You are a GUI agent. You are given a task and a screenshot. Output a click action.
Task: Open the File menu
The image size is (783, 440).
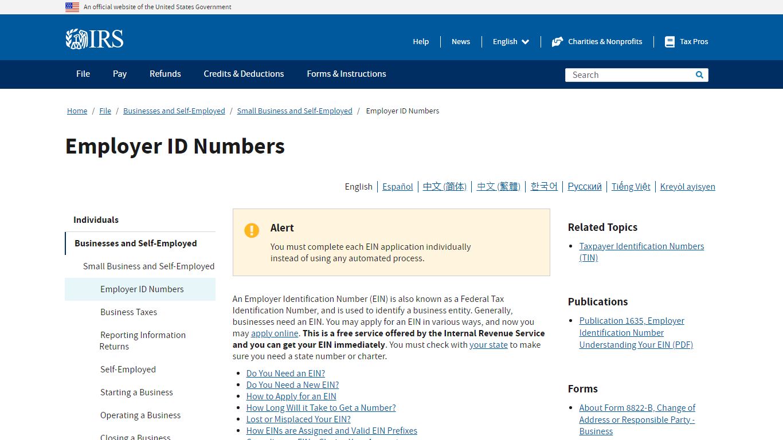83,74
